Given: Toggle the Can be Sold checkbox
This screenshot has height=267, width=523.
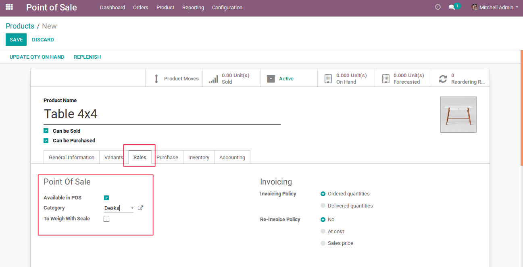Looking at the screenshot, I should [46, 131].
